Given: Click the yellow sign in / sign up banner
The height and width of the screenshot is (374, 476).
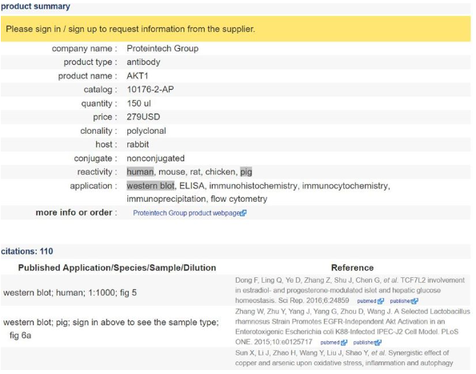Looking at the screenshot, I should pos(235,29).
